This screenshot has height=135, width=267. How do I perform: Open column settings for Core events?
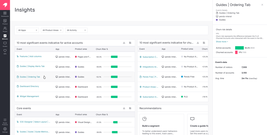130,108
